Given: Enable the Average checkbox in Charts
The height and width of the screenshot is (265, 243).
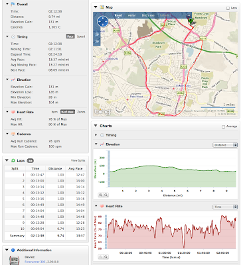Looking at the screenshot, I should click(224, 127).
